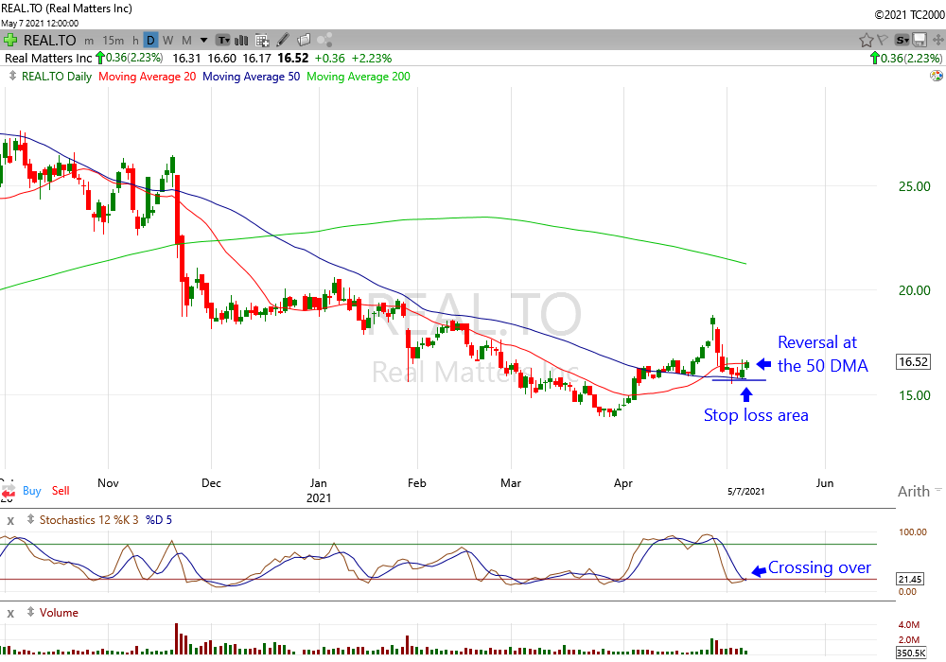
Task: Select the Daily D timeframe
Action: [x=150, y=41]
